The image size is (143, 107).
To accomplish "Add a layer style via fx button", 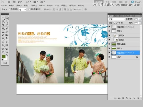I will pos(119,98).
